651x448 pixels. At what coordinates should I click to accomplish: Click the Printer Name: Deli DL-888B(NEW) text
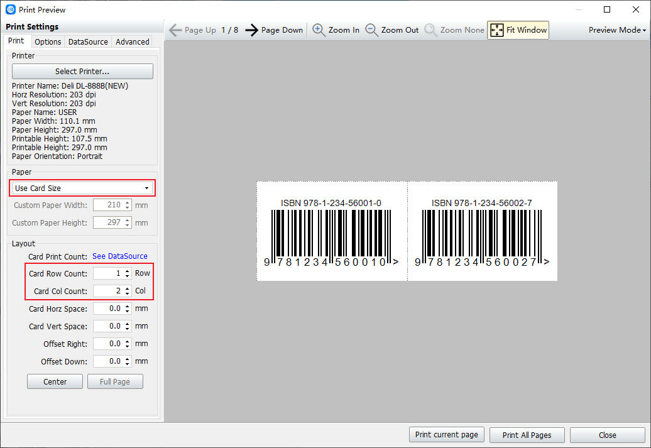pos(70,86)
